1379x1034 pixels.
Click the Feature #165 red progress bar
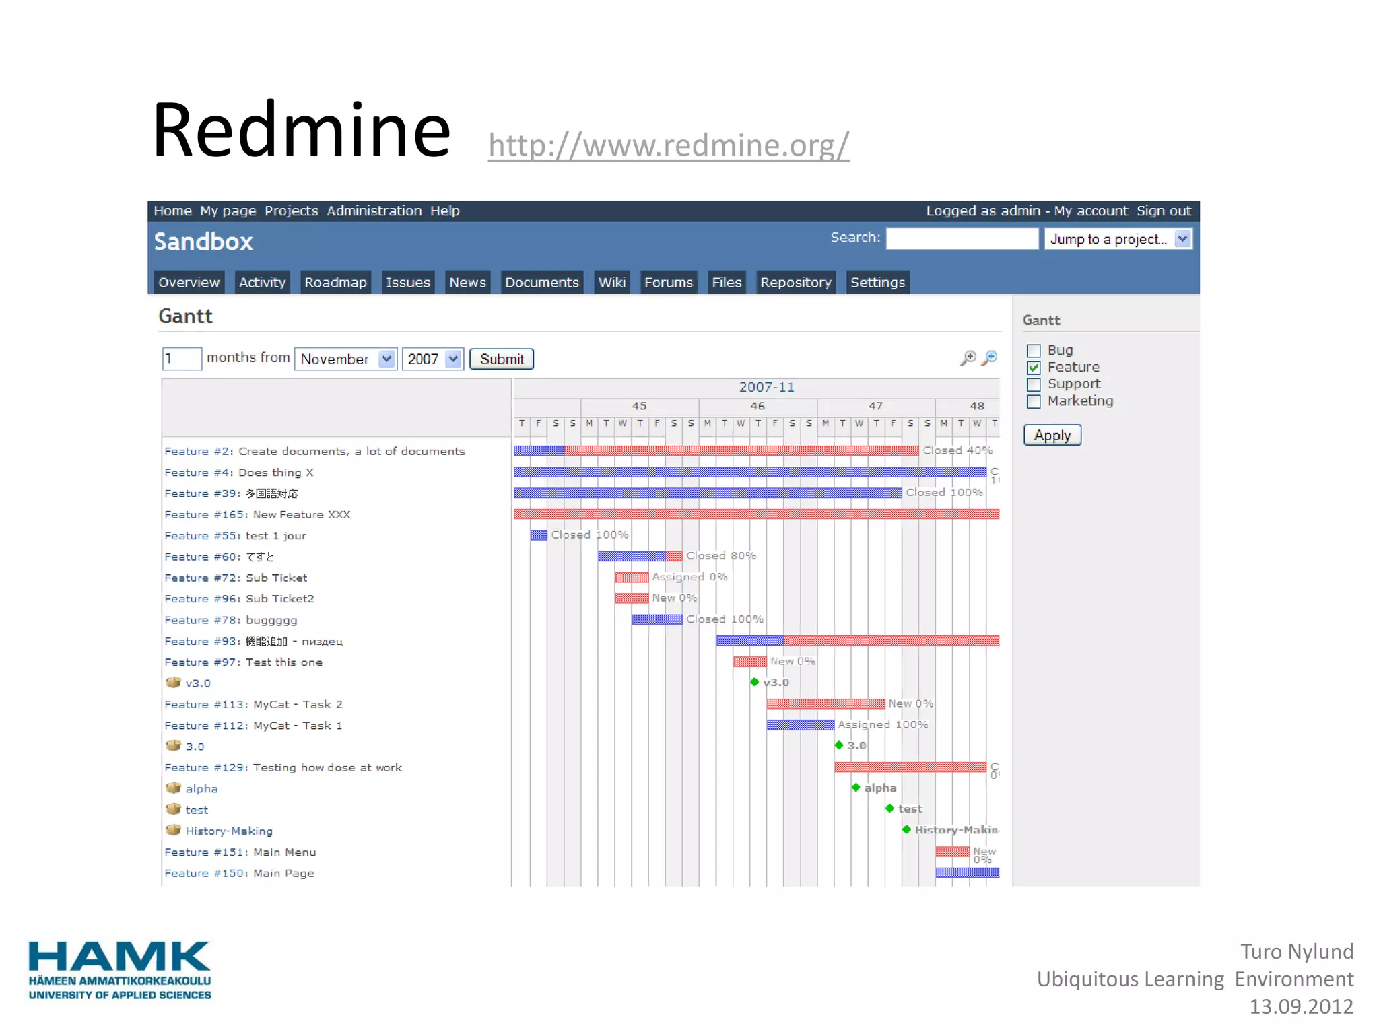pyautogui.click(x=757, y=514)
